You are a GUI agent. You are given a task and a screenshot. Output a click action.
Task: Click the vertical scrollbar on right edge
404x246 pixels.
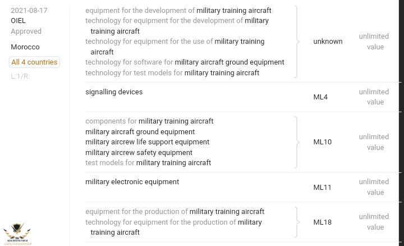[x=401, y=112]
